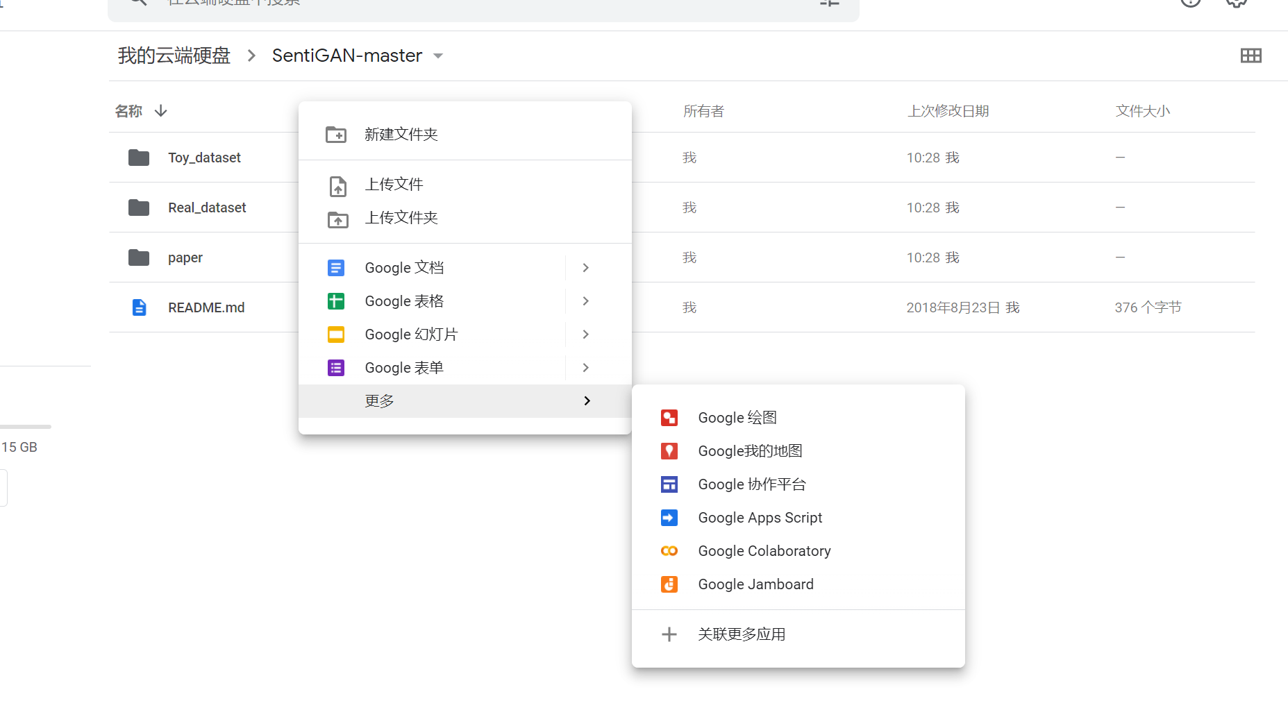Open the Real_dataset folder
Screen dimensions: 1288x719
click(206, 207)
